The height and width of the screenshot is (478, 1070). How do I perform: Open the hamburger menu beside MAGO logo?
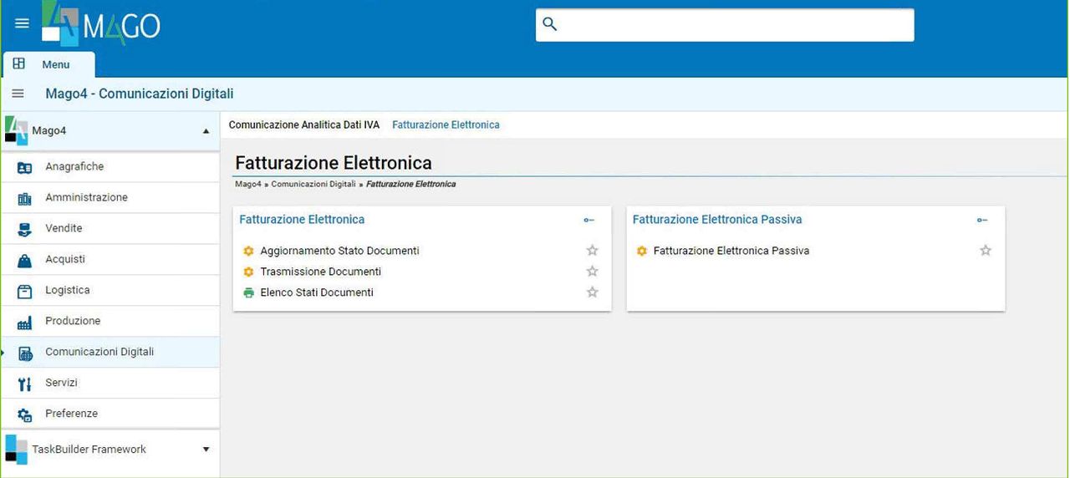pyautogui.click(x=23, y=23)
